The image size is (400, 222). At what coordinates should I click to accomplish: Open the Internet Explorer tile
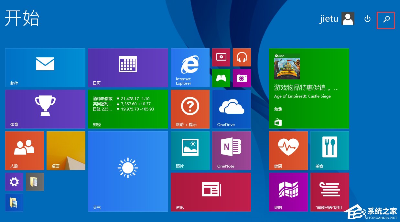pyautogui.click(x=190, y=67)
